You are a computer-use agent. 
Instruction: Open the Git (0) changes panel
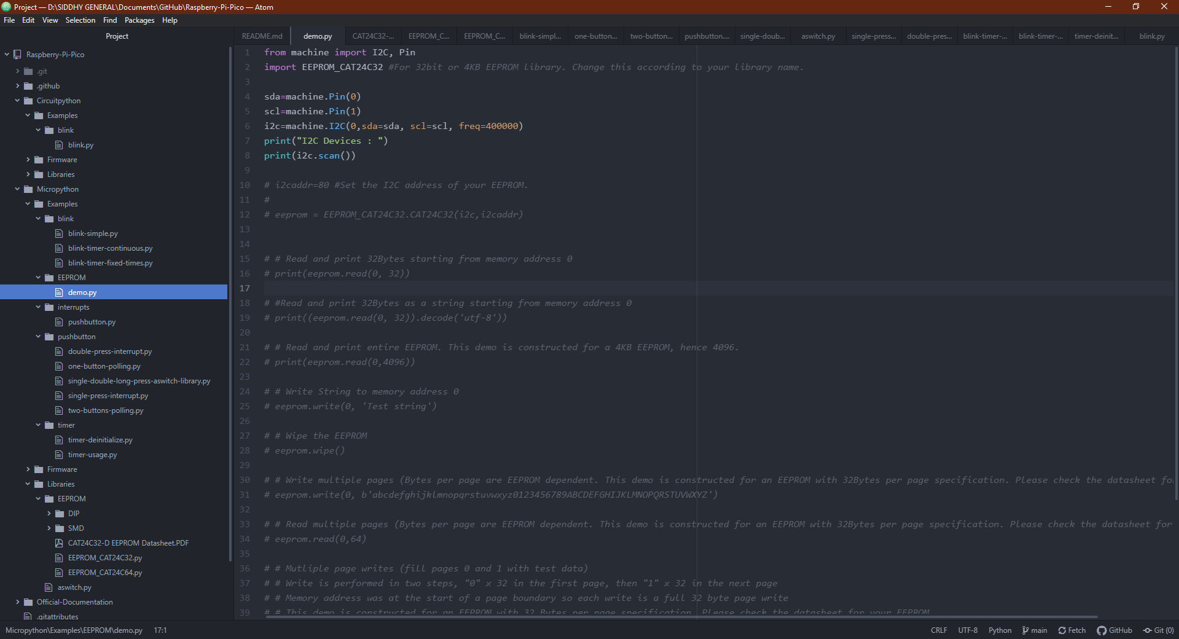pyautogui.click(x=1157, y=630)
